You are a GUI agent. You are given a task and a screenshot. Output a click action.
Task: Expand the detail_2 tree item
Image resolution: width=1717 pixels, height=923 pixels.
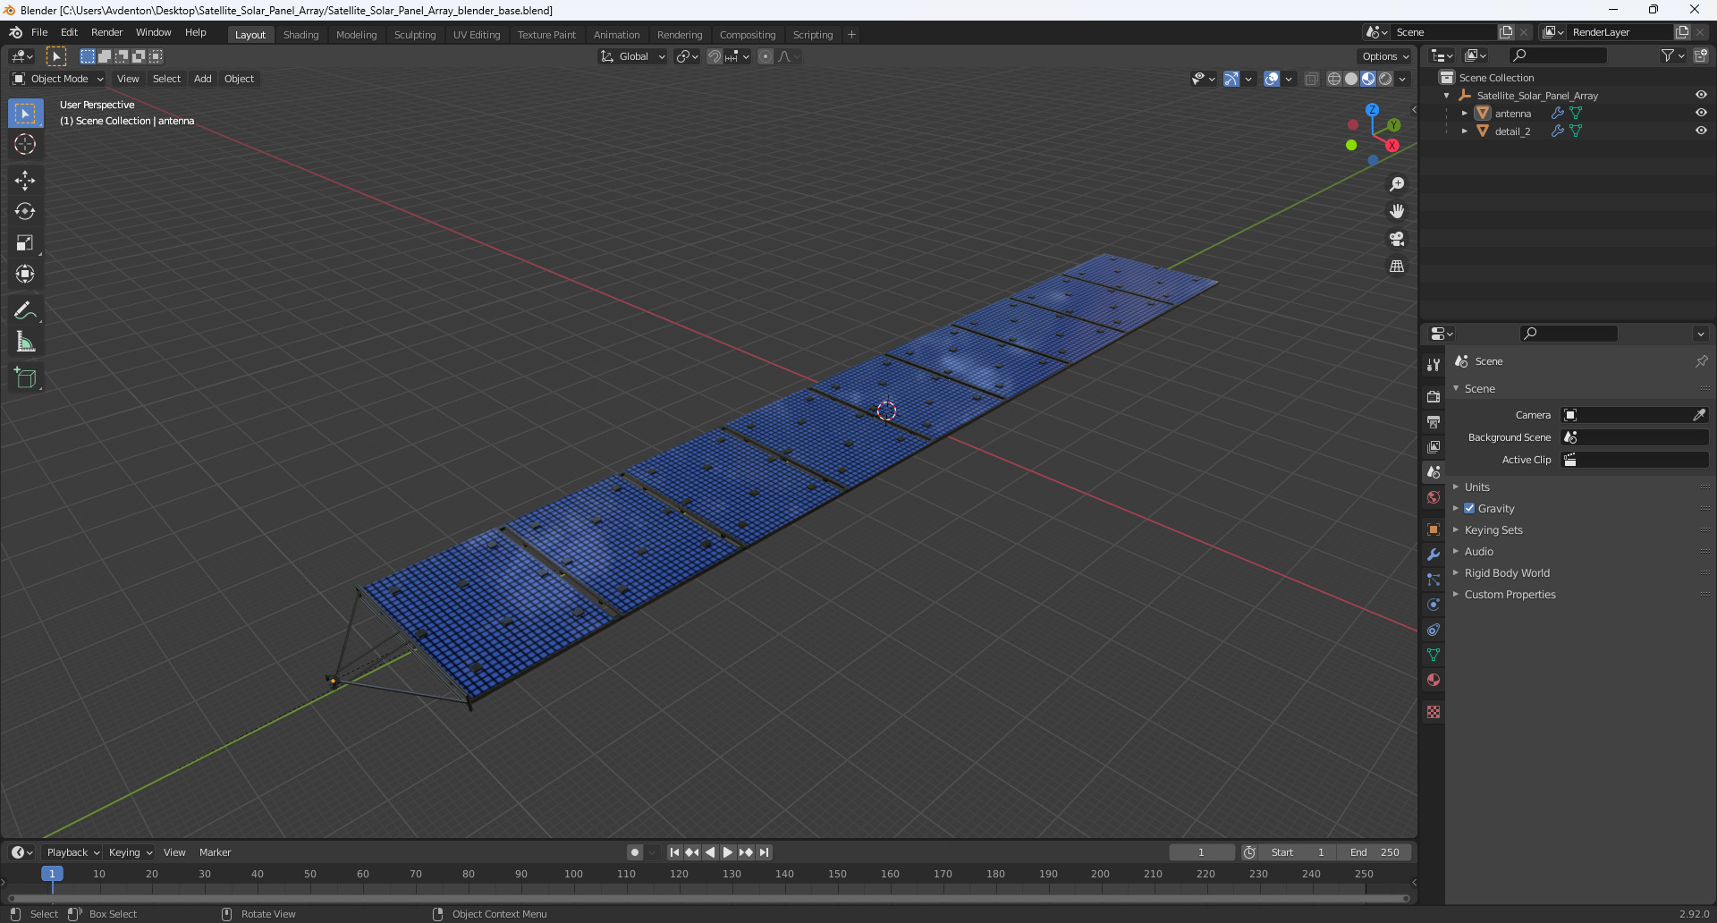tap(1464, 131)
